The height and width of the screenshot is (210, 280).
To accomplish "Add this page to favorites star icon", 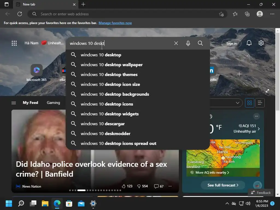I will 221,14.
